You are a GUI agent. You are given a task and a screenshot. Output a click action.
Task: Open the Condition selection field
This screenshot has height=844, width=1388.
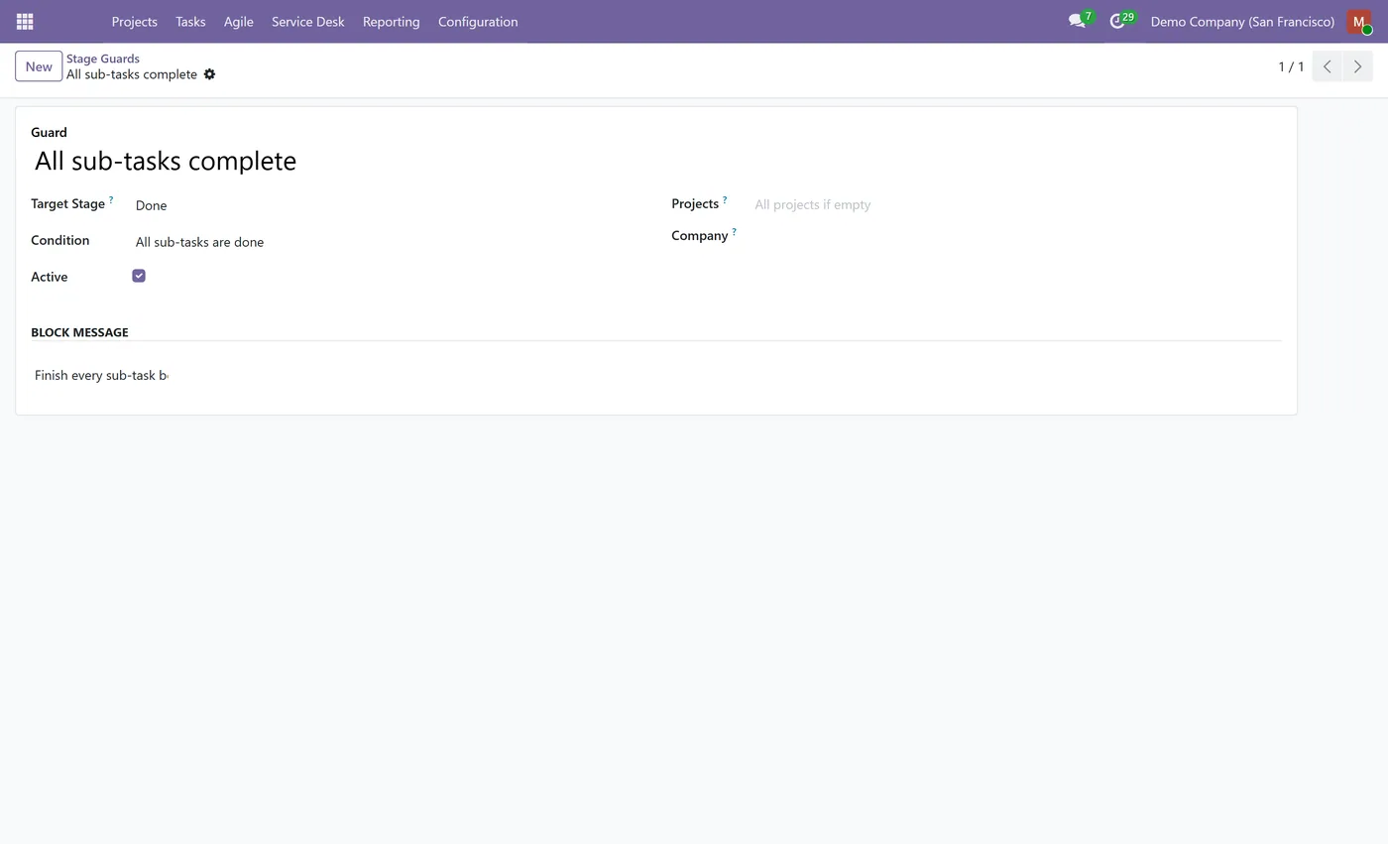[387, 242]
